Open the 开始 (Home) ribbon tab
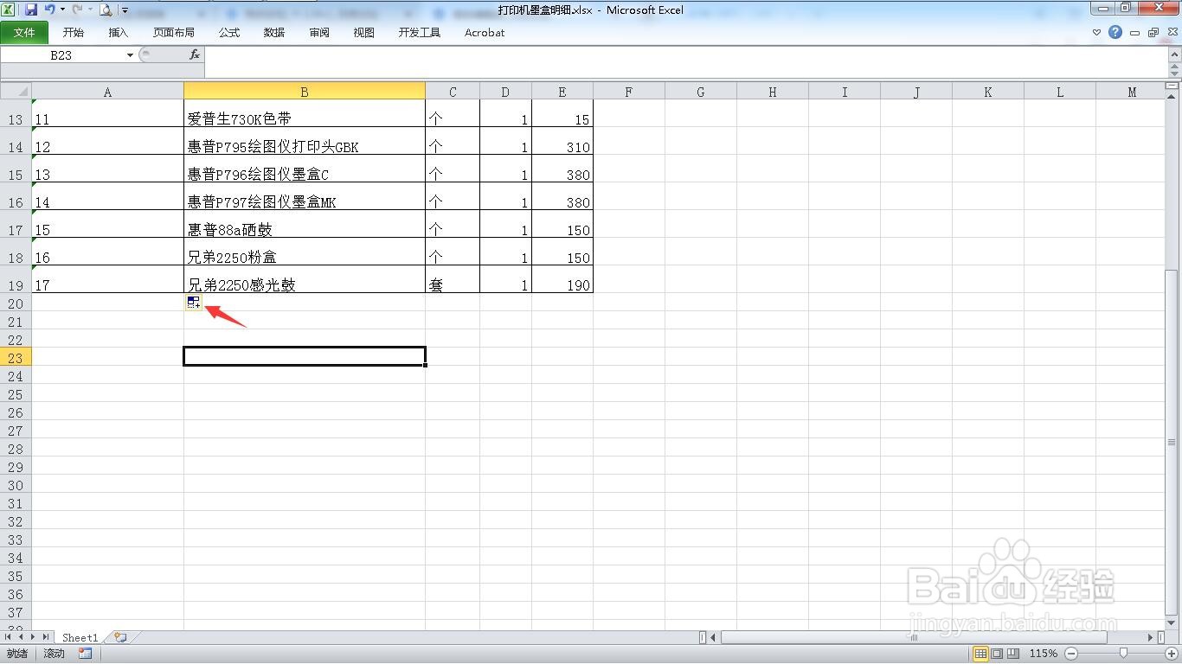 point(74,32)
